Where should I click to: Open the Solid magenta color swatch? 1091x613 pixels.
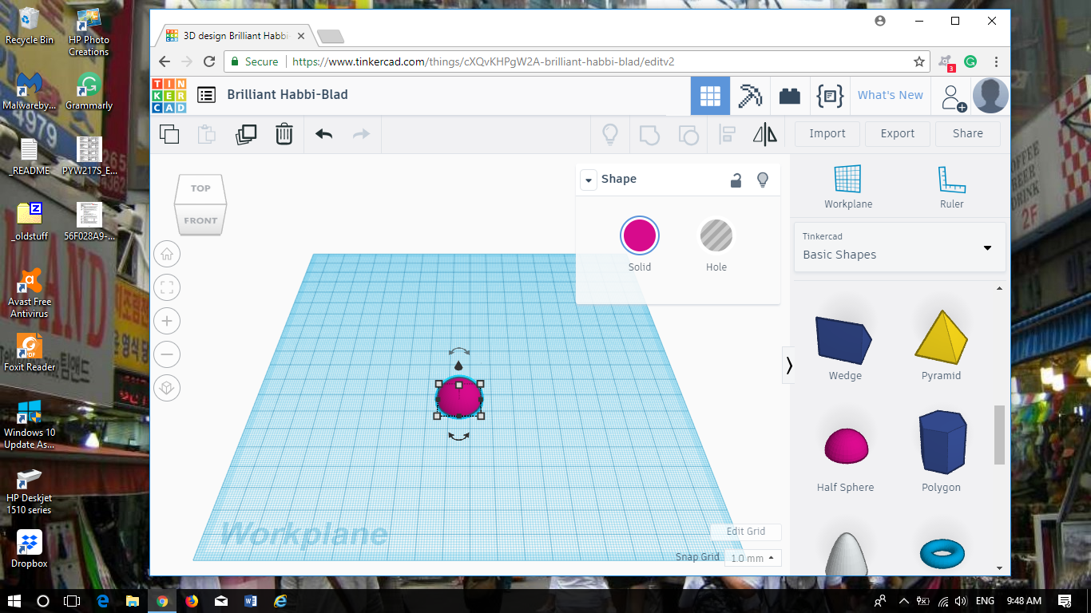(640, 235)
